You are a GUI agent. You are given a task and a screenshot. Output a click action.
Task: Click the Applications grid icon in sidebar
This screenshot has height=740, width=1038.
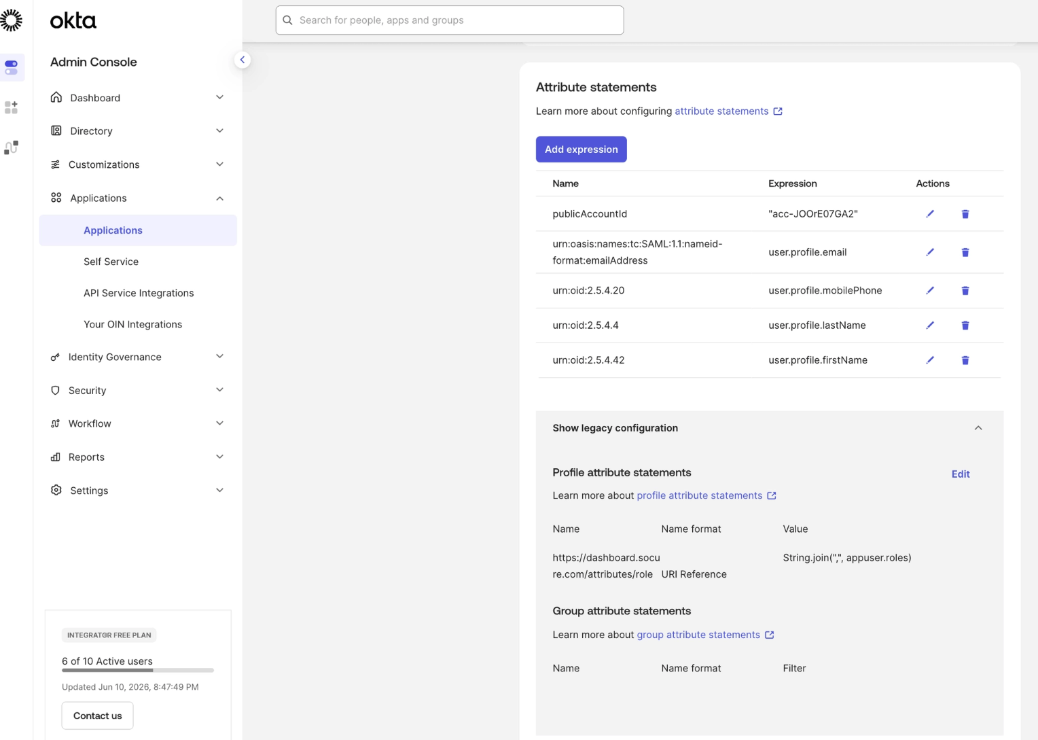pos(56,198)
